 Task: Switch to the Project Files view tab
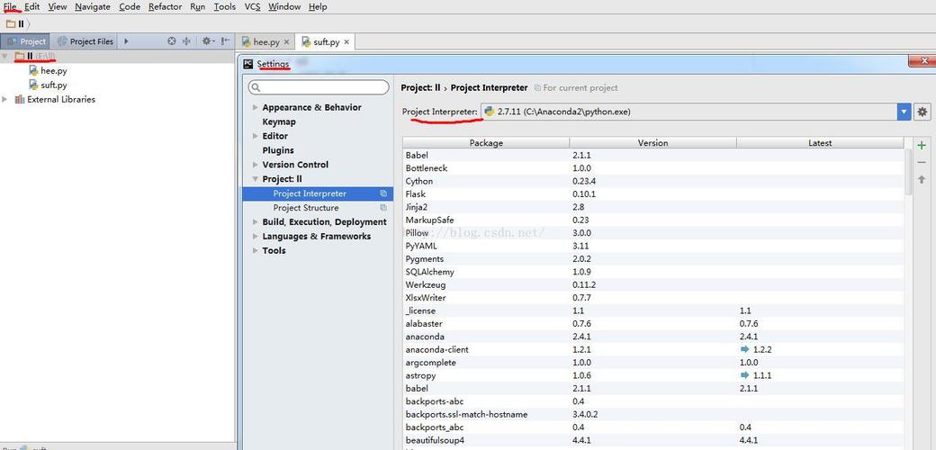(85, 41)
